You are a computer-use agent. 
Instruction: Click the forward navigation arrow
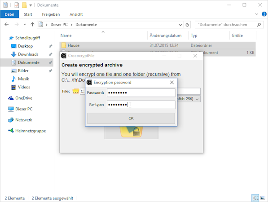[x=17, y=24]
